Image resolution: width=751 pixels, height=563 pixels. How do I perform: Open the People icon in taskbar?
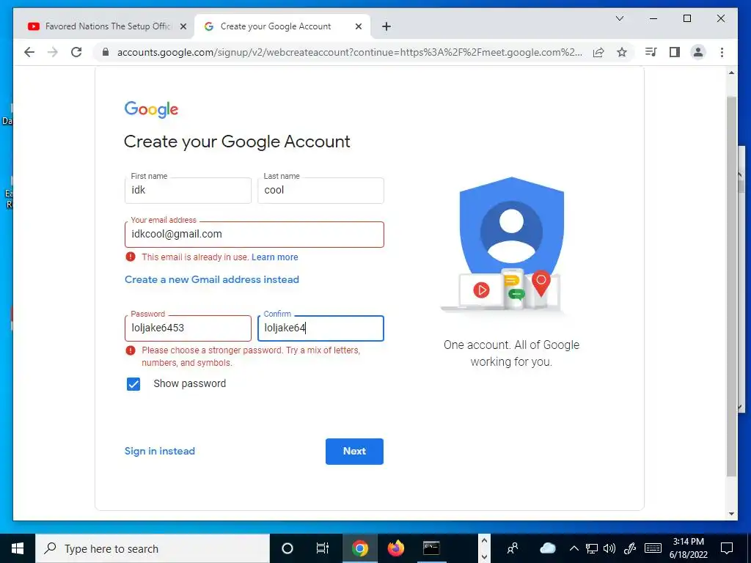[513, 548]
